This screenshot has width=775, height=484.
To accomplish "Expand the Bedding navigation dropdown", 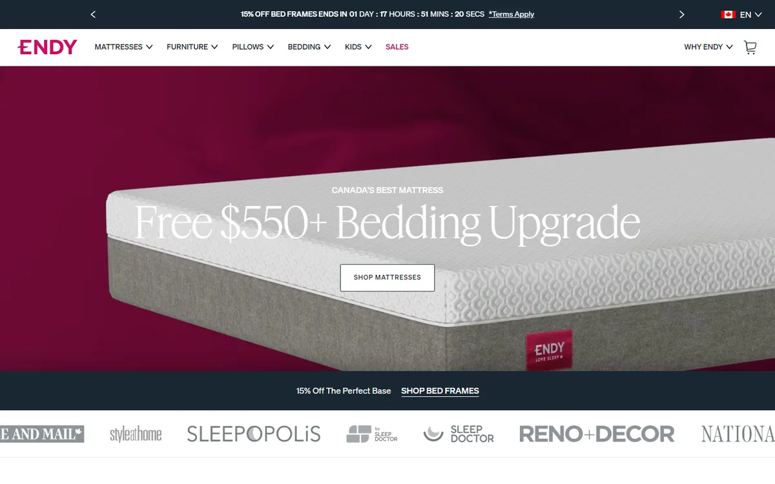I will tap(309, 47).
